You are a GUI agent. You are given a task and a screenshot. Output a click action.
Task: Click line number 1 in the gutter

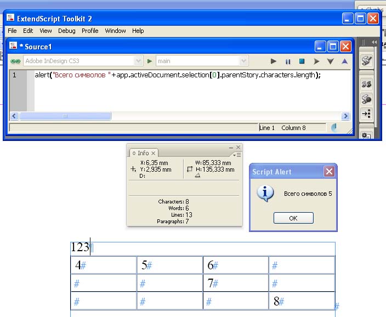point(14,75)
